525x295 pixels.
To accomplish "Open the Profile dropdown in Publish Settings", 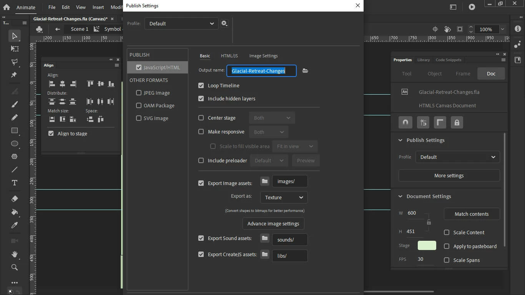I will click(181, 23).
